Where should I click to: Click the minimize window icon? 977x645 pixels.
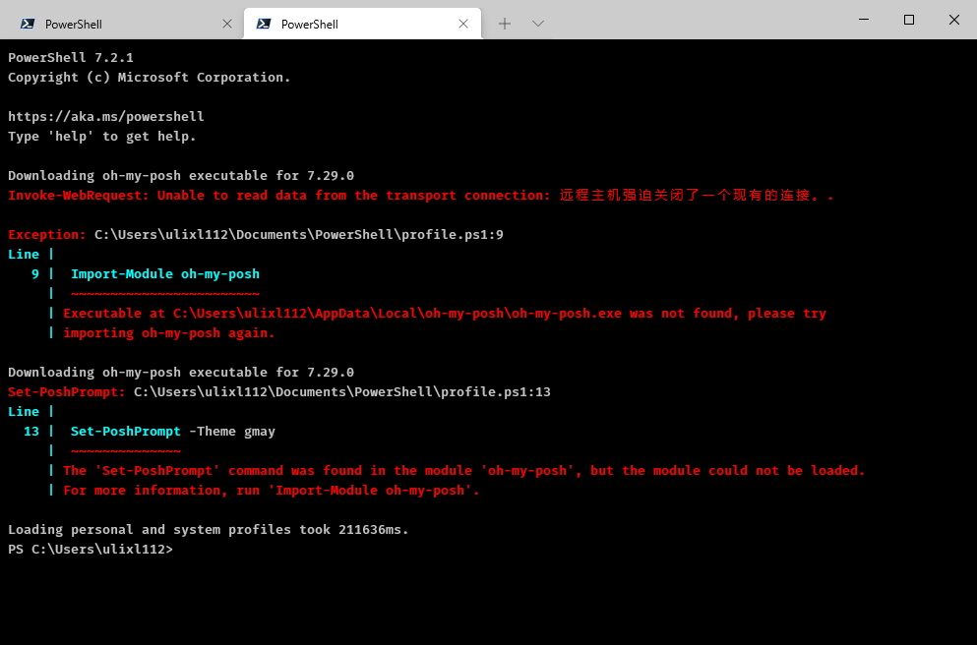click(x=863, y=20)
